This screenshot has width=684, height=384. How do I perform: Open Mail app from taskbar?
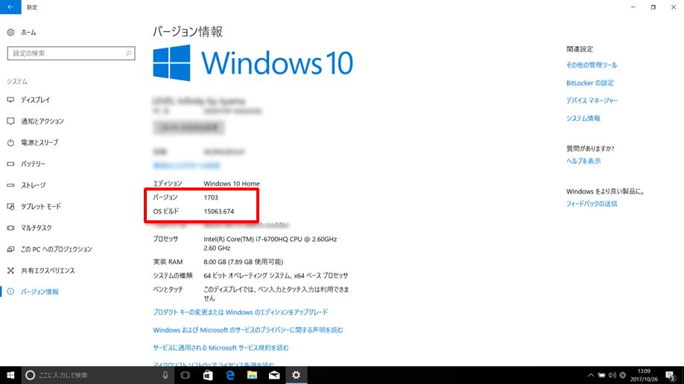point(274,375)
